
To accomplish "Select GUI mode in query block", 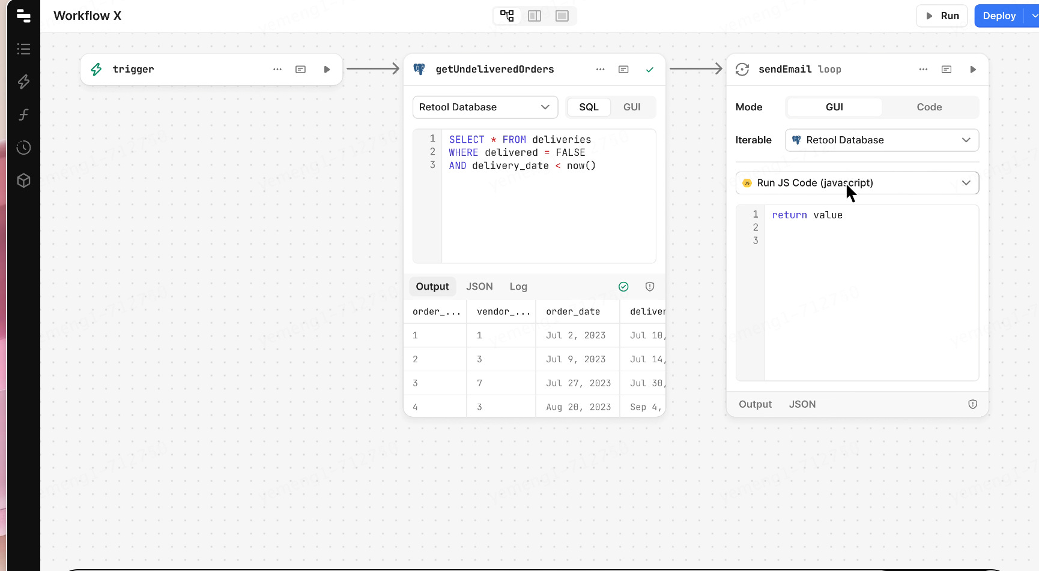I will [x=632, y=107].
